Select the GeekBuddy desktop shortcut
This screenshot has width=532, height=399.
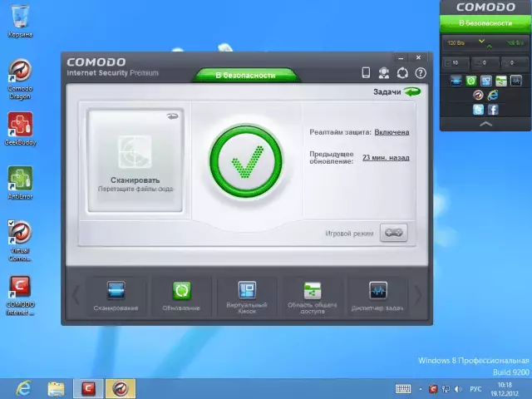[x=20, y=129]
